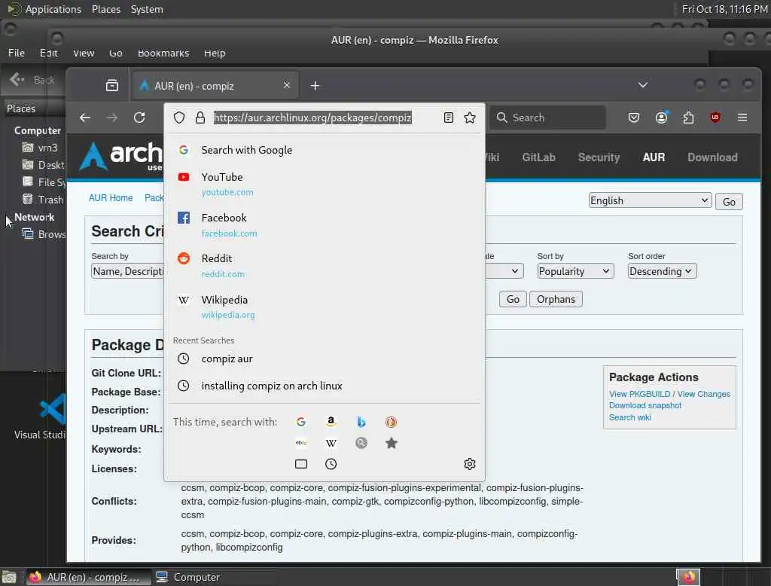The image size is (771, 586).
Task: Open Help menu in file manager window
Action: pos(215,53)
